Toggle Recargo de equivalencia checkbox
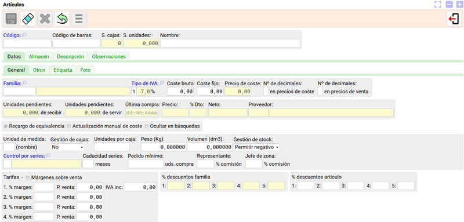This screenshot has height=222, width=464. coord(6,126)
